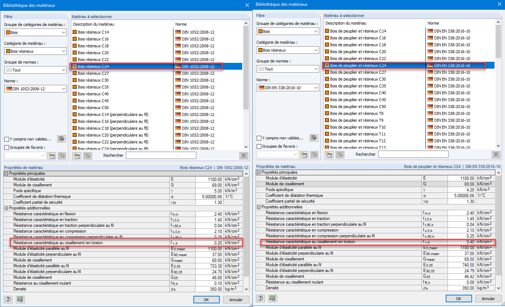Click 'Poids spécifique' value 4.20 in DIN EN 338 dialog
The image size is (505, 307).
[x=462, y=190]
